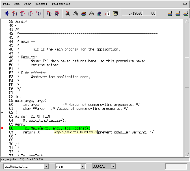Click the Continue execution icon

[39, 14]
